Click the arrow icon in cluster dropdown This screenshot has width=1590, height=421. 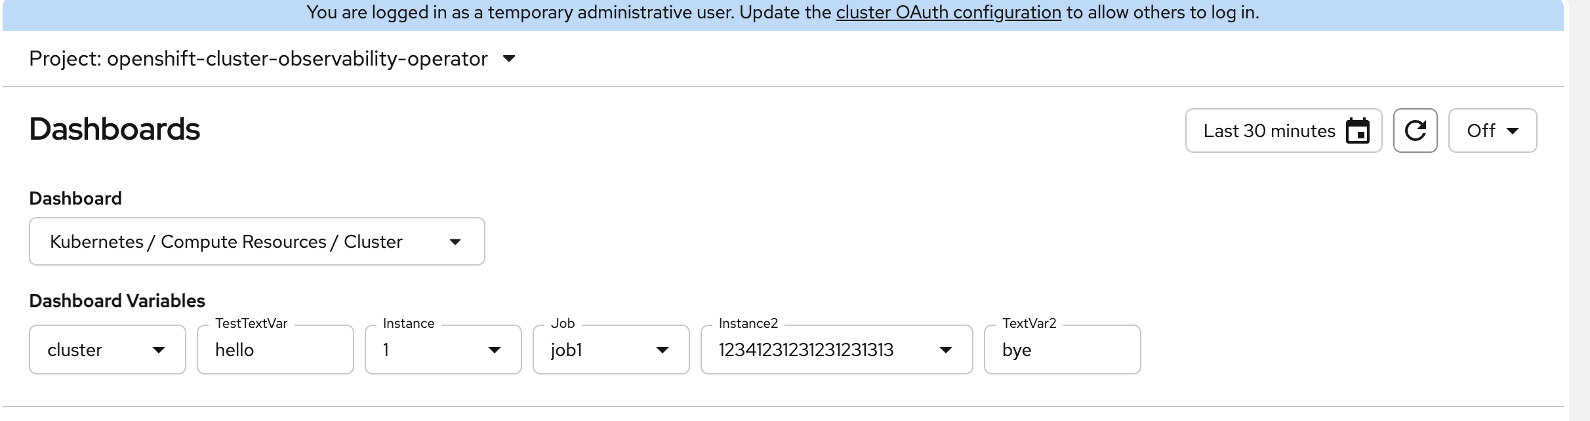pos(158,350)
